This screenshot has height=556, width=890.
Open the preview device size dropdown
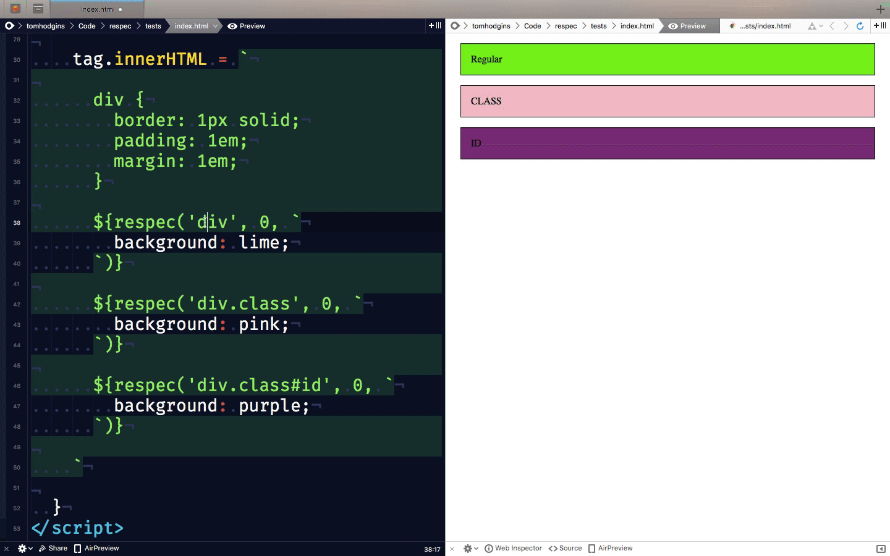tap(815, 26)
